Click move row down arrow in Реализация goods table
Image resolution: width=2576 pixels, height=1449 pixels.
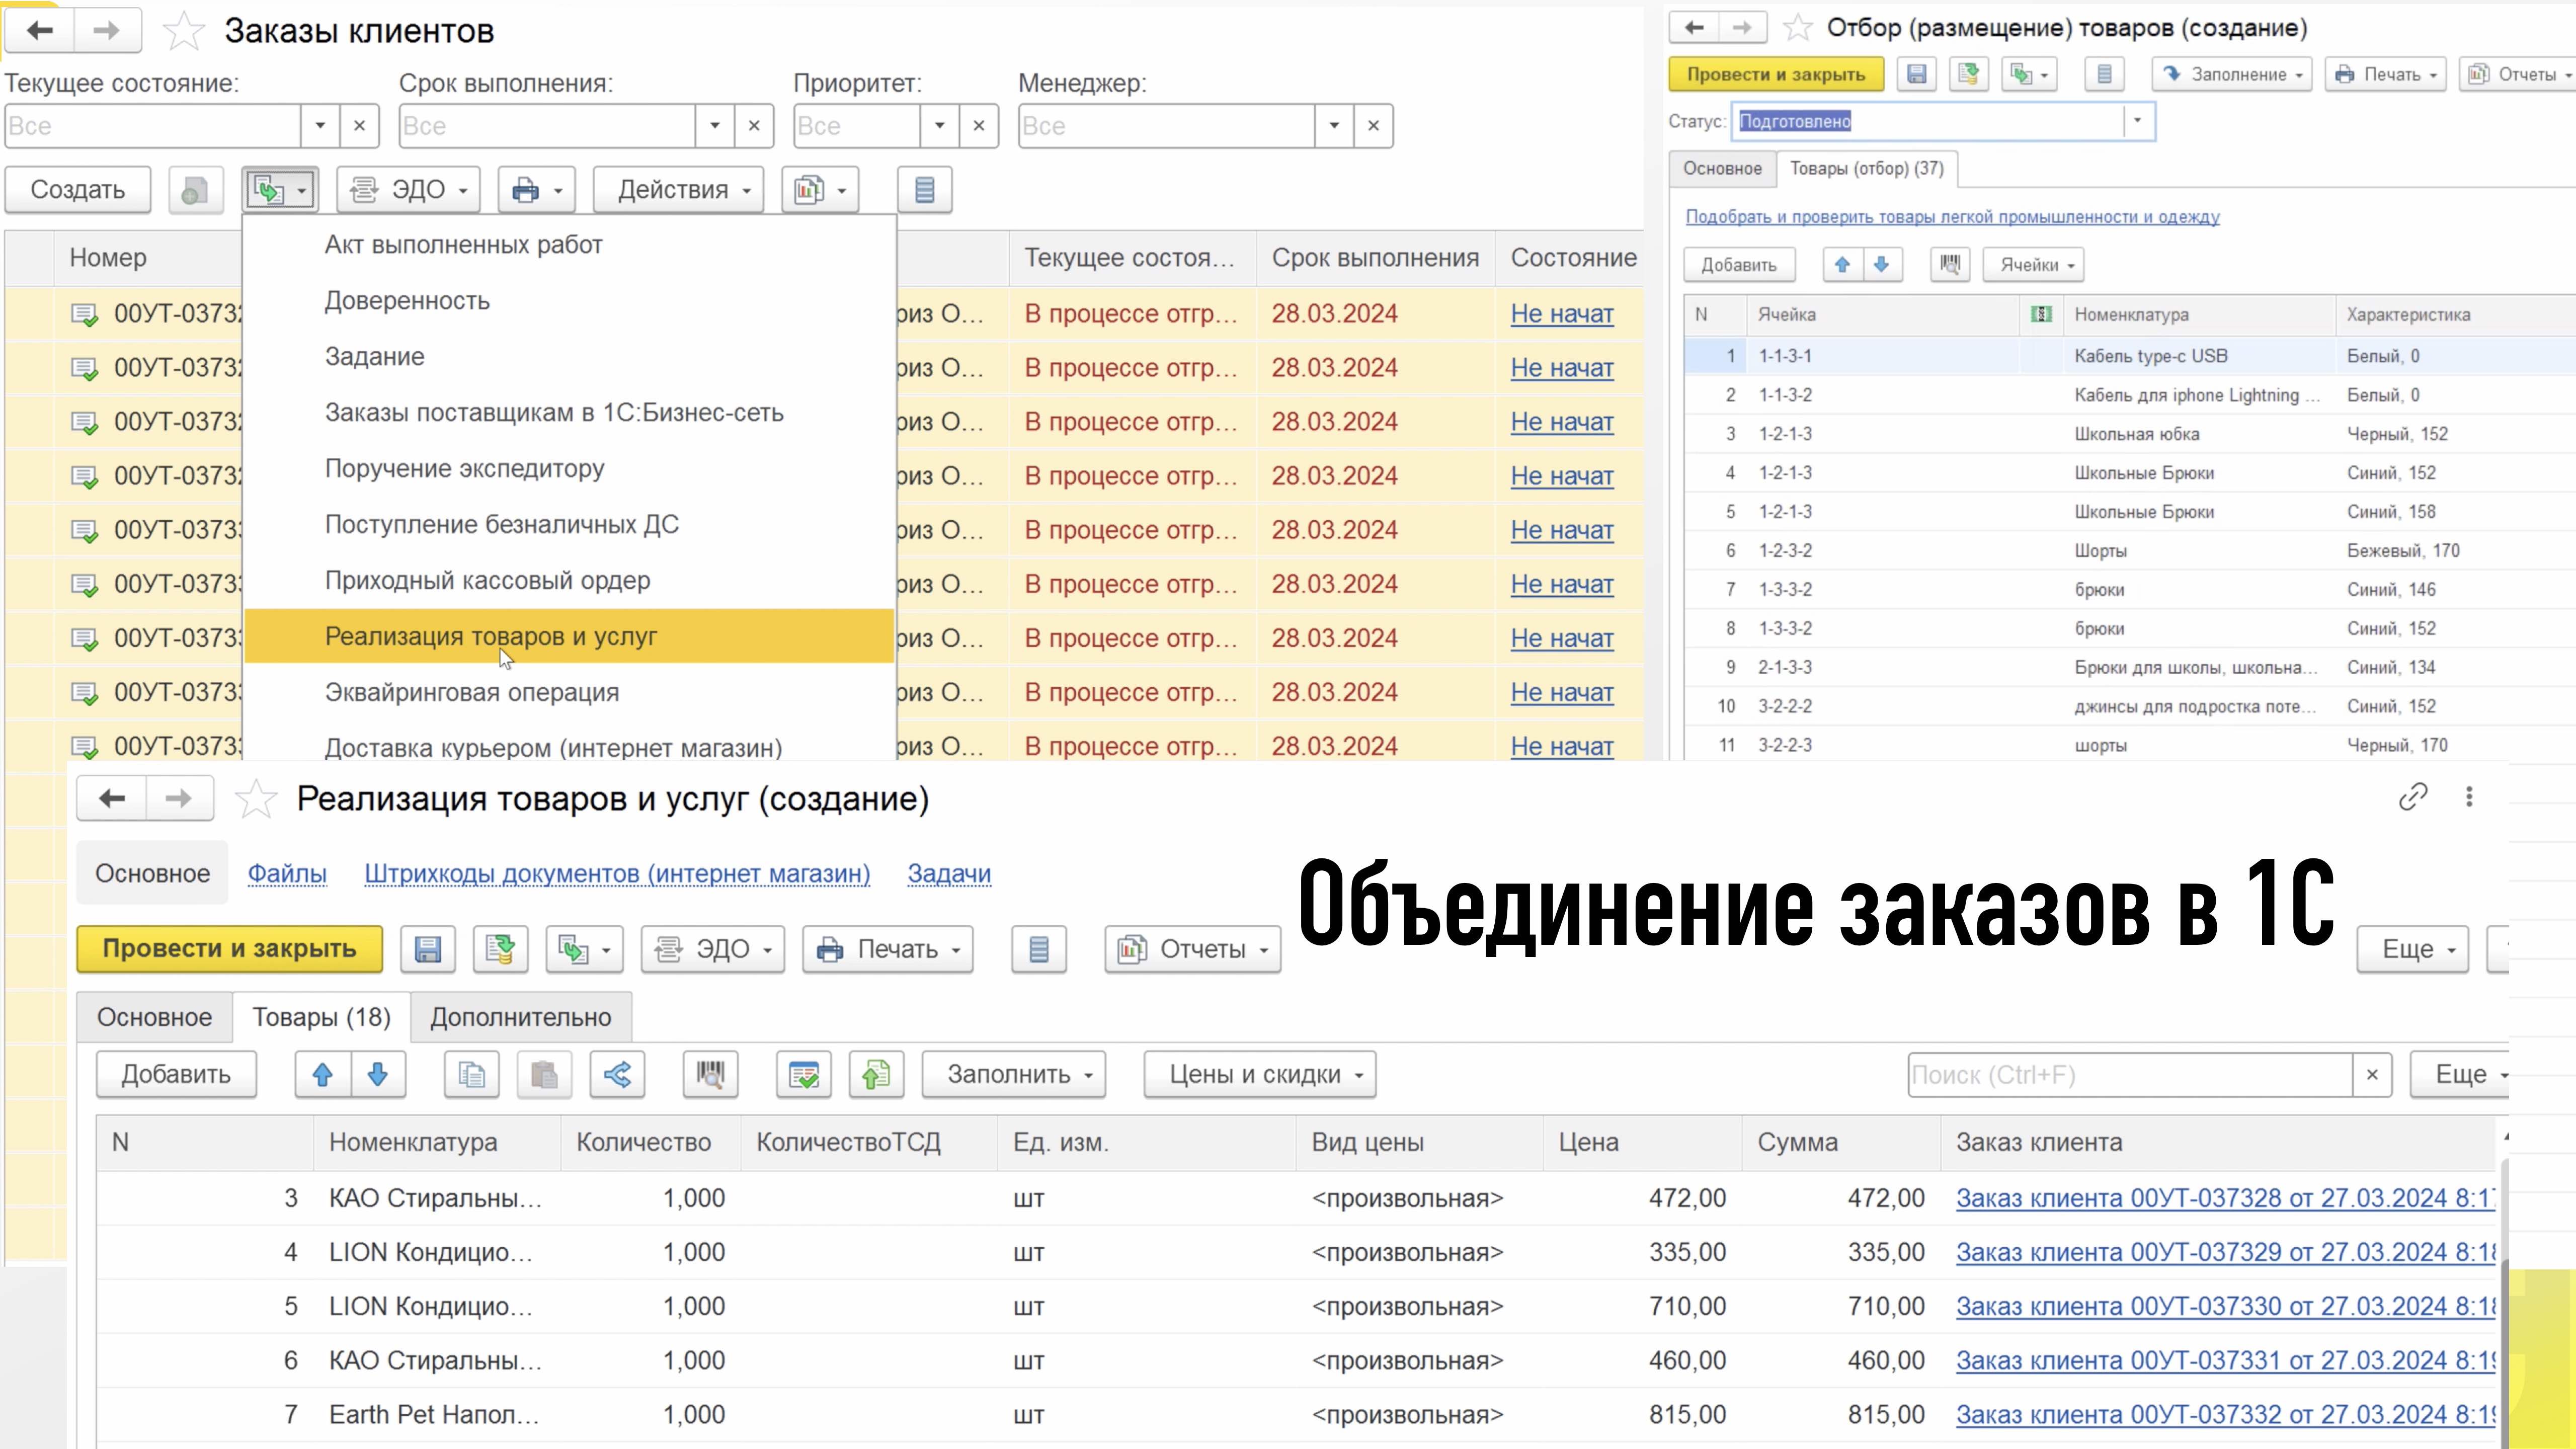click(x=378, y=1074)
